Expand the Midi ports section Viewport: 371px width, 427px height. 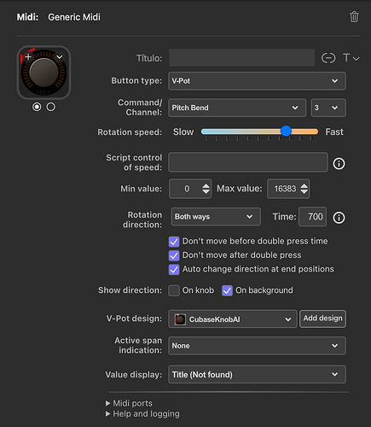129,403
